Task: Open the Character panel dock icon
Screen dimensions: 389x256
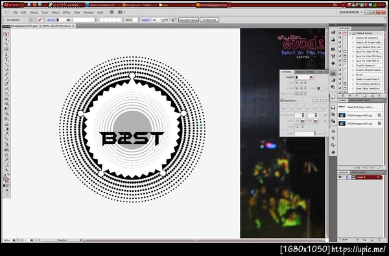Action: (x=333, y=131)
